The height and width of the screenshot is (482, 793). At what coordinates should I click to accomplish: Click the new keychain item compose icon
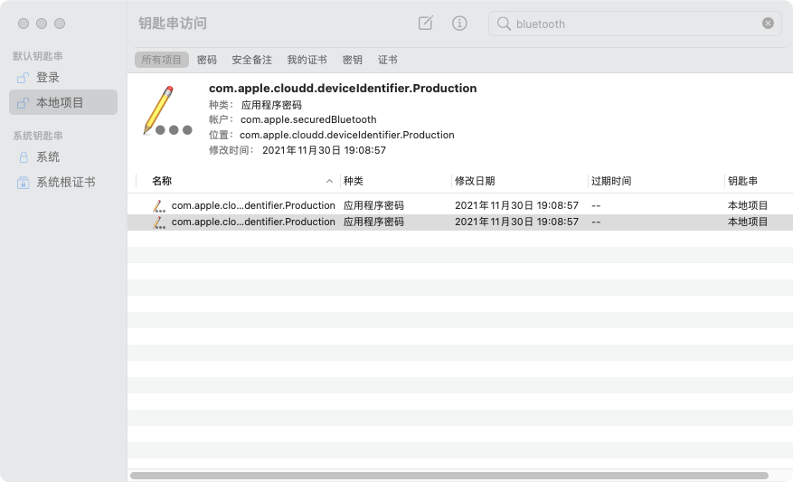425,24
